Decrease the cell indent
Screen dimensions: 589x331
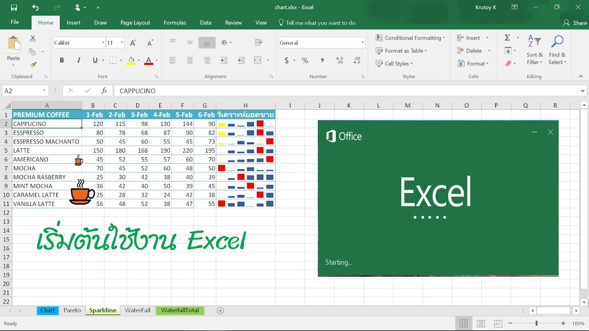224,60
